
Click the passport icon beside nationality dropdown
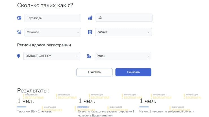[x=90, y=32]
